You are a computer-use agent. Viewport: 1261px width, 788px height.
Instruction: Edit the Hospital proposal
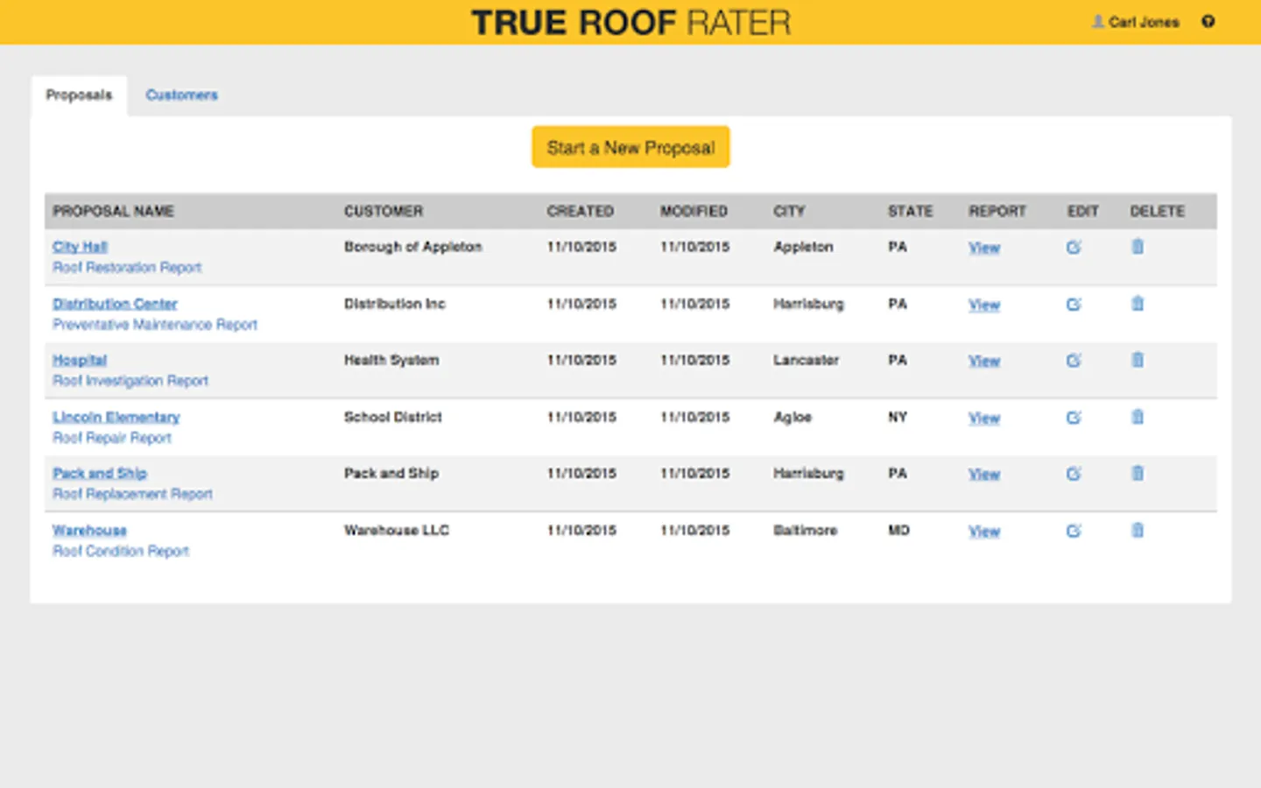(1074, 360)
